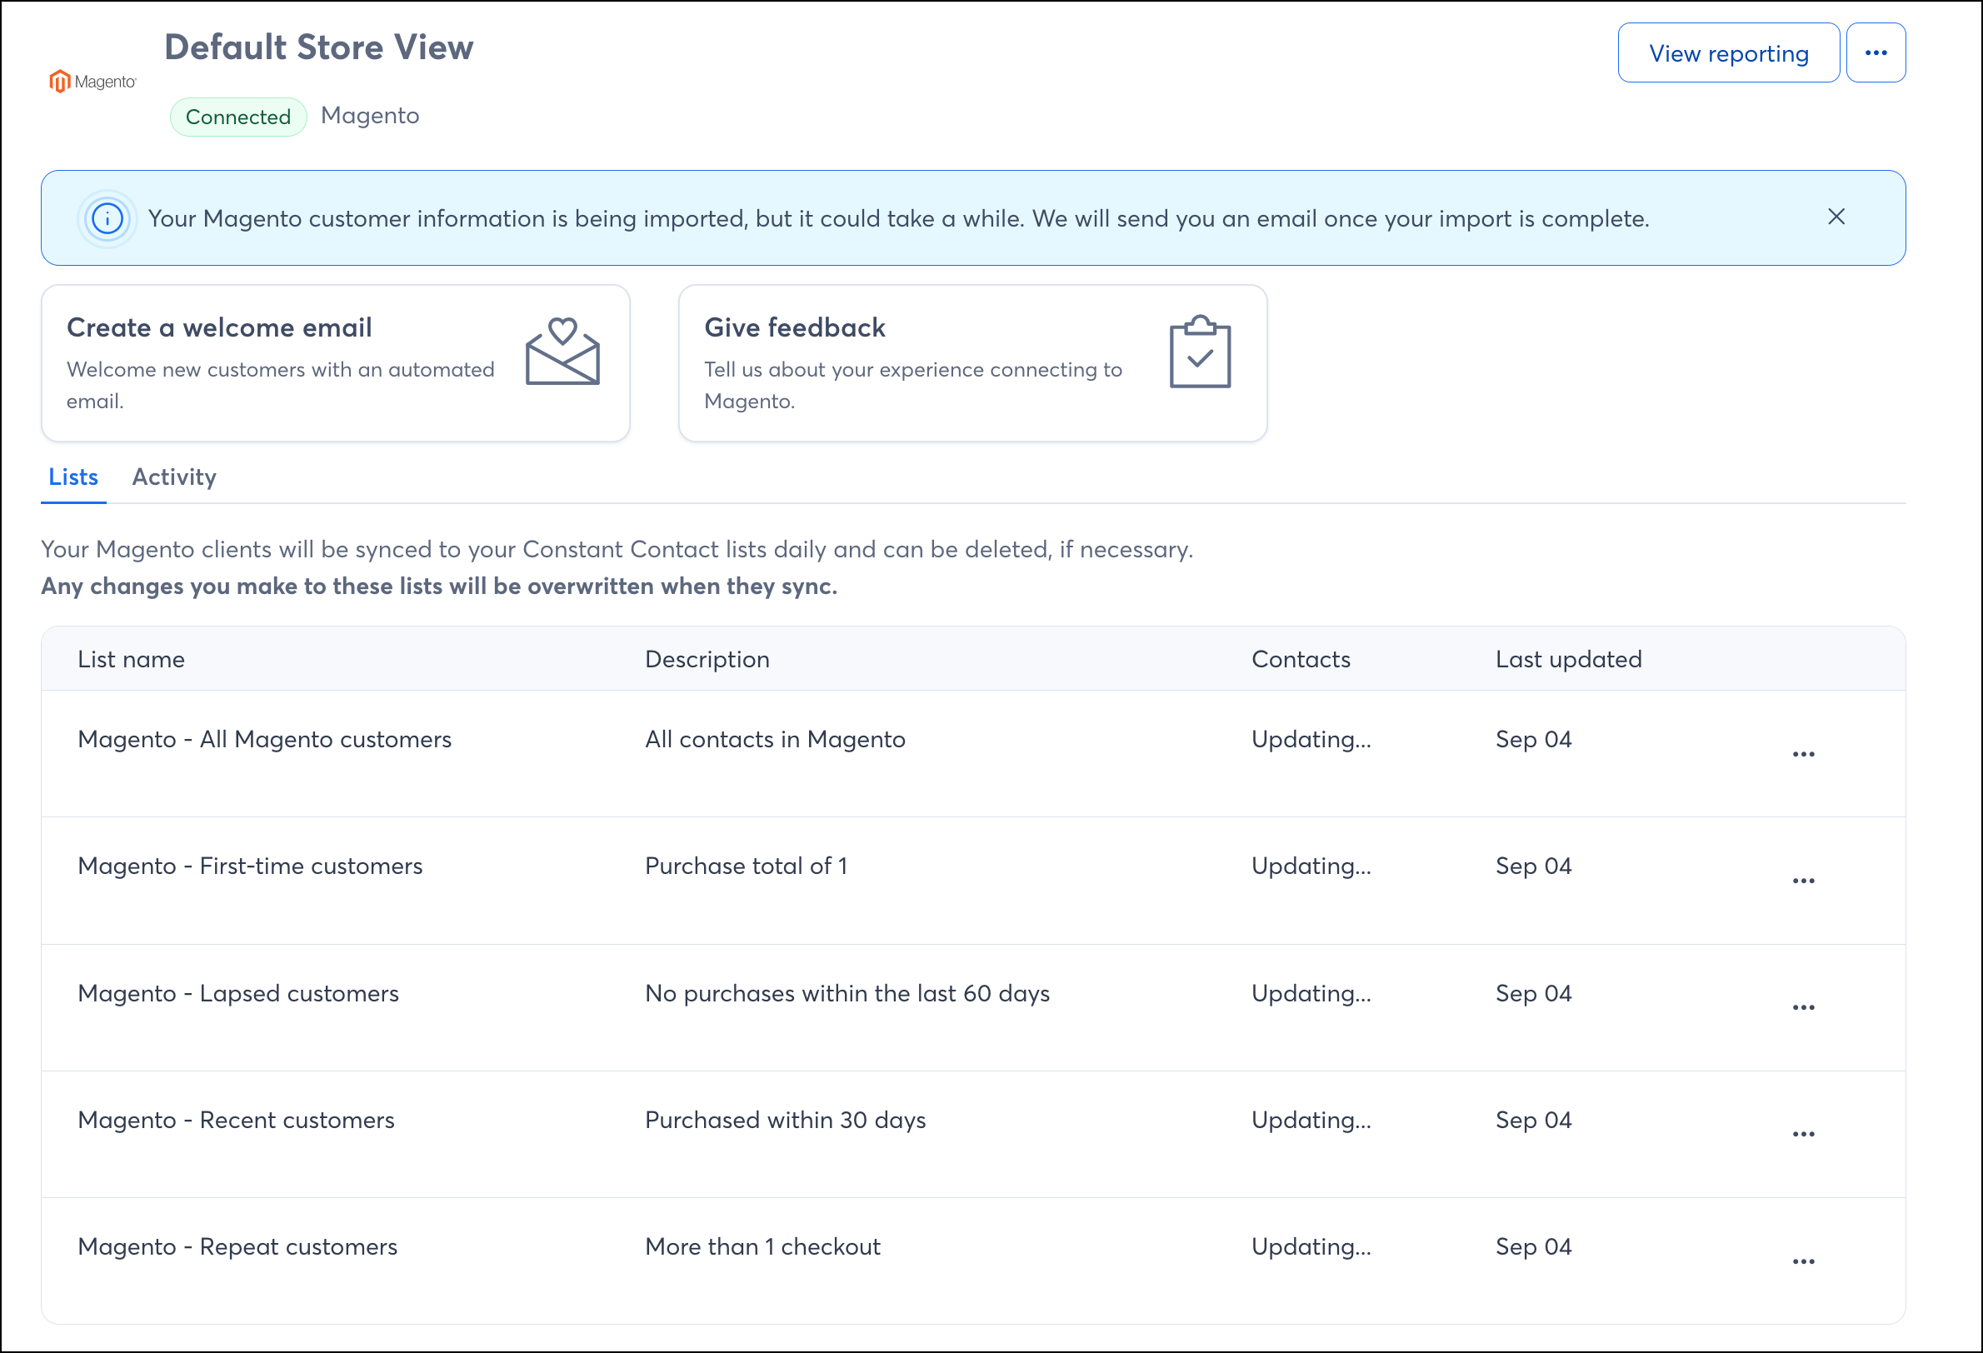
Task: Click 'Purchase total of 1' description
Action: click(746, 866)
